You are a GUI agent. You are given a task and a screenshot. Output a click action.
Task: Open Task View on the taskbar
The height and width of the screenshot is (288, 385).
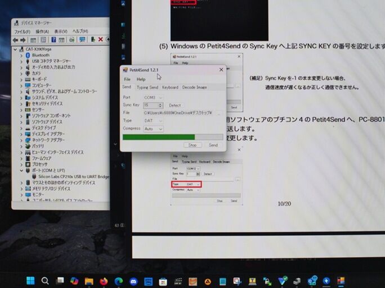pos(60,281)
